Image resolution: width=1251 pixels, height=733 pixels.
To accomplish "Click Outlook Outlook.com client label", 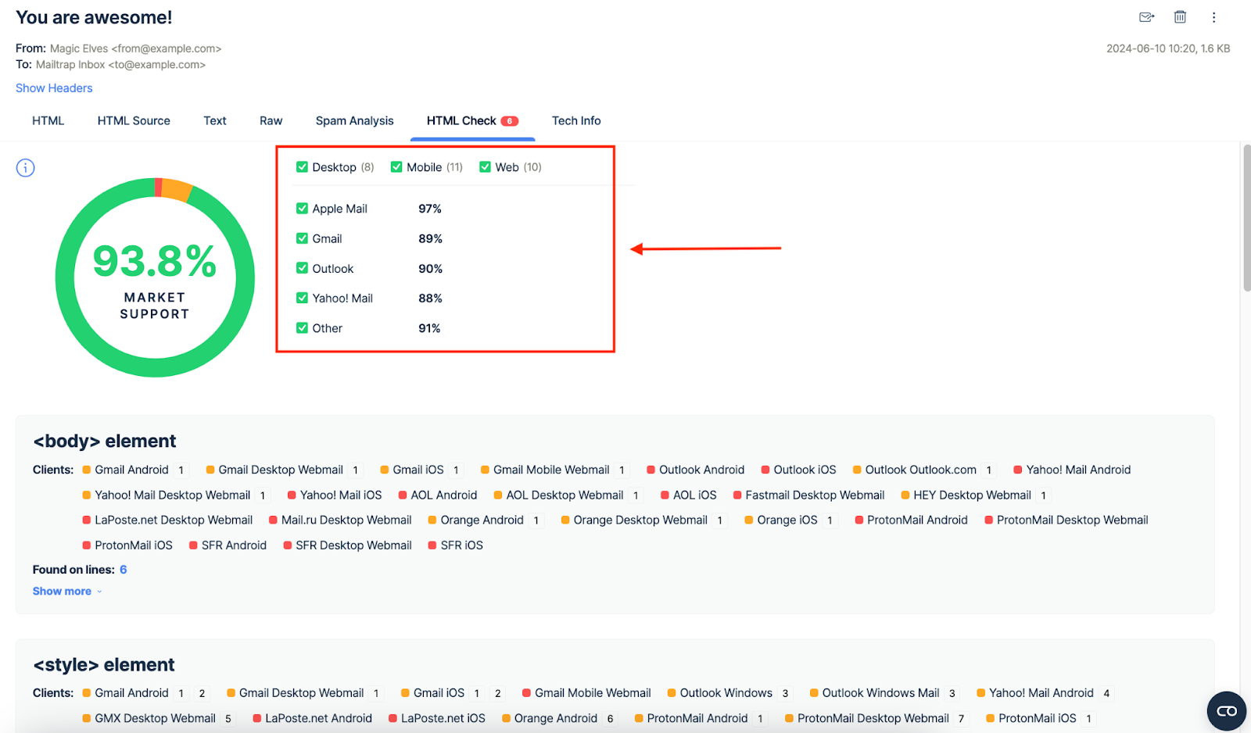I will 920,470.
